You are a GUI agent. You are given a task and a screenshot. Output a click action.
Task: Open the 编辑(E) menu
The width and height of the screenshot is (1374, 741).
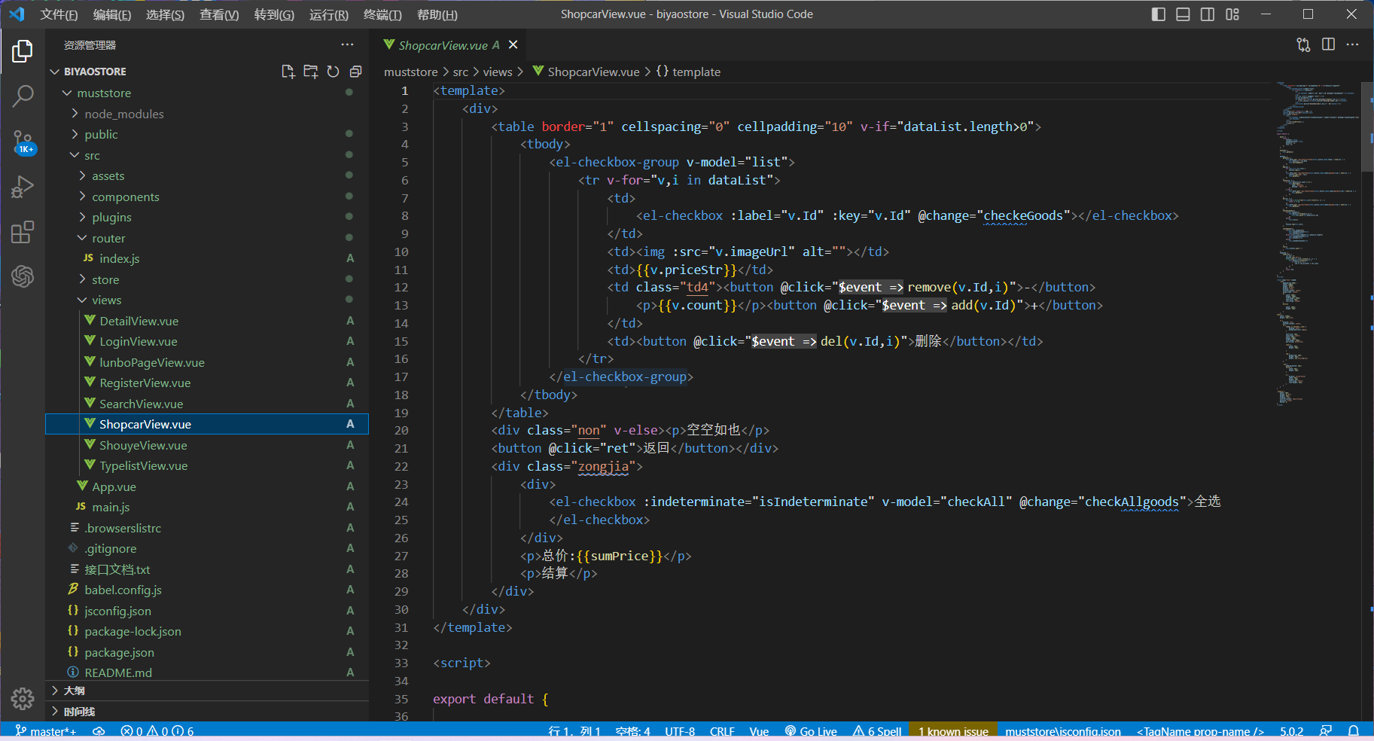coord(112,14)
